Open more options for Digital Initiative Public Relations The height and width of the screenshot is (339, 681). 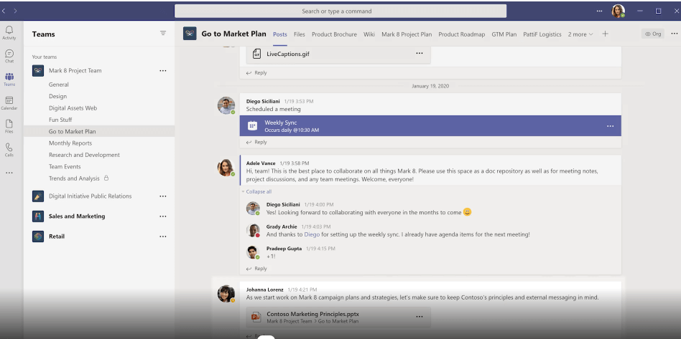click(163, 196)
